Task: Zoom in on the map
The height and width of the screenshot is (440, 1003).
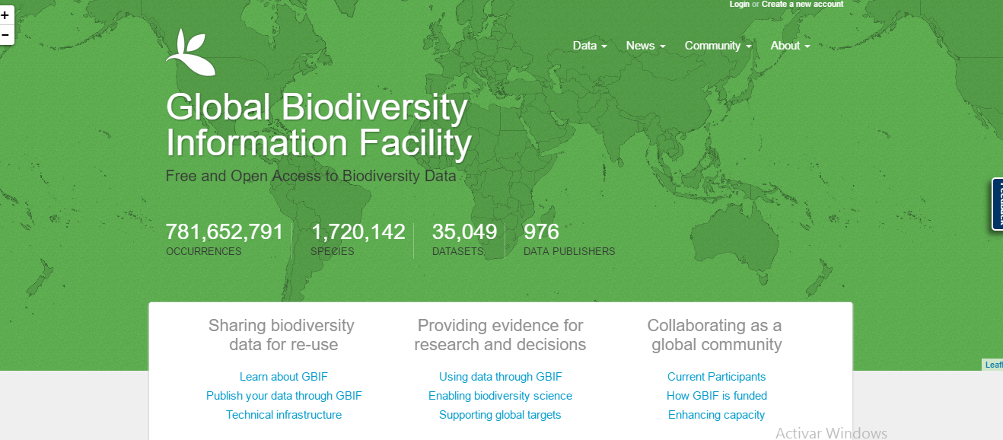Action: (x=5, y=15)
